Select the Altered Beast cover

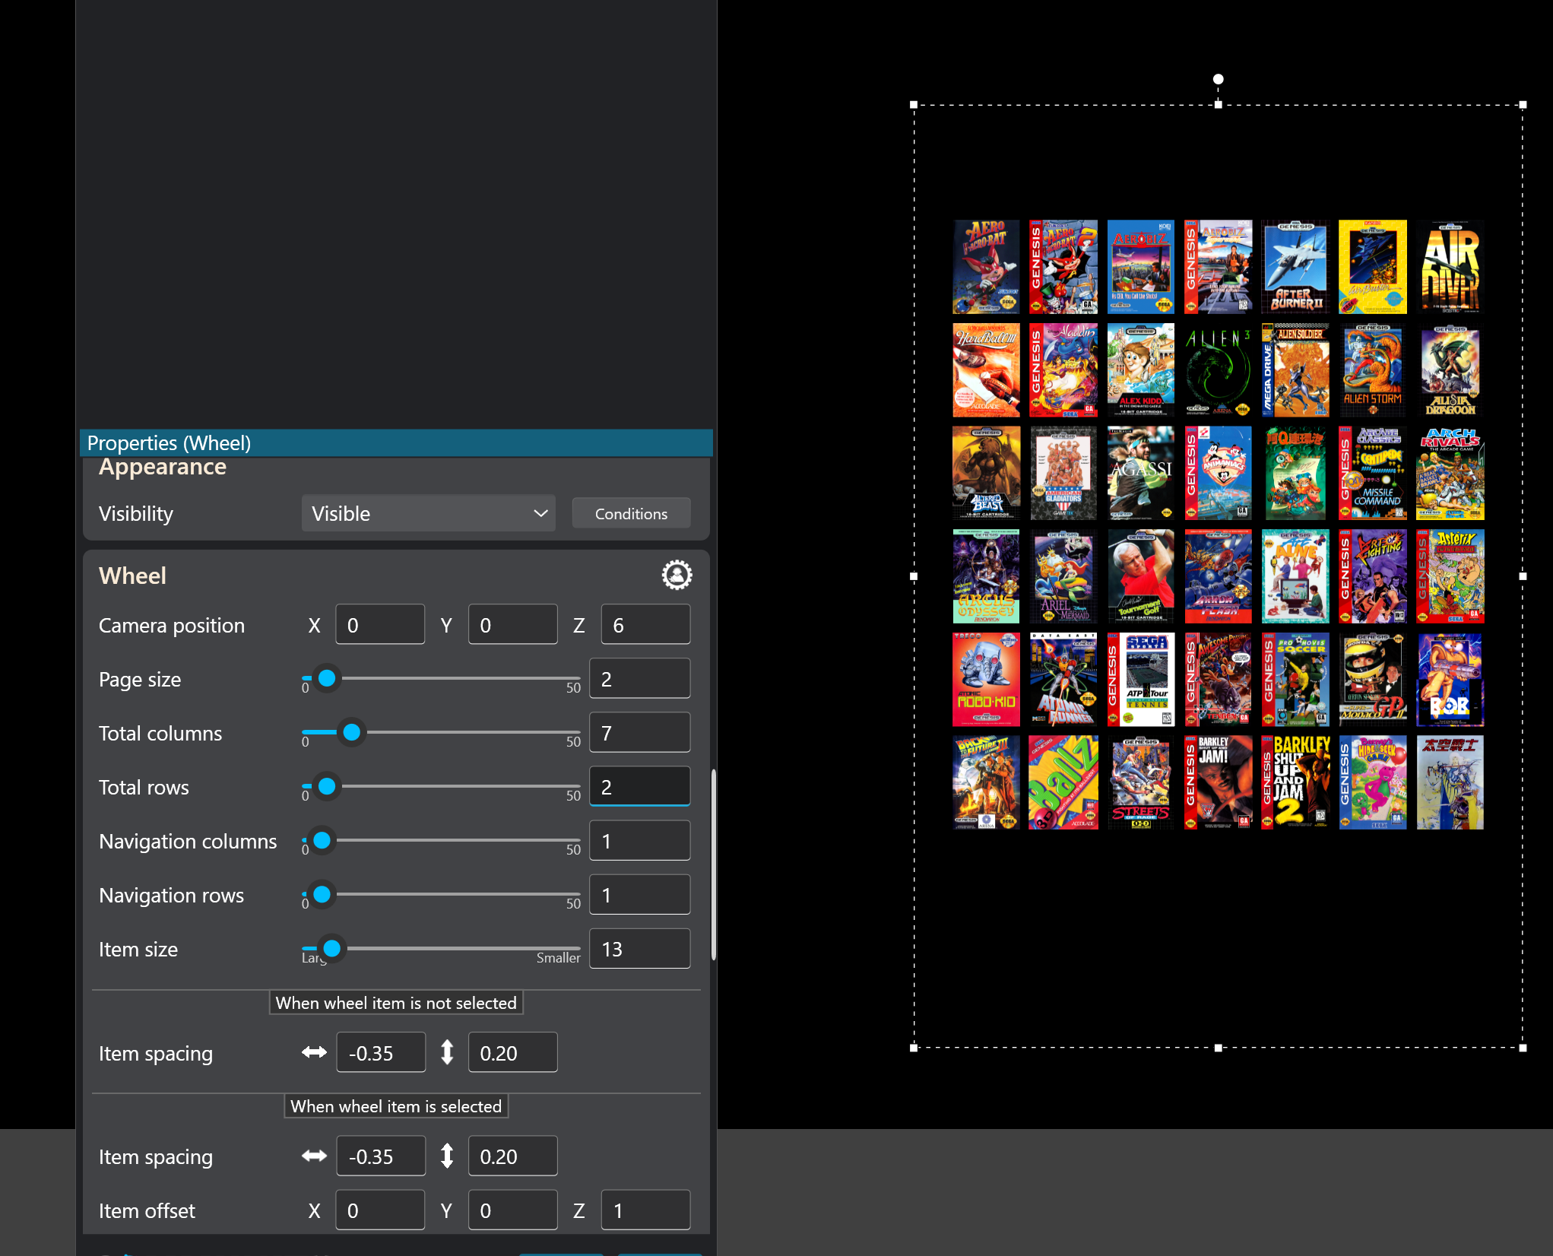pyautogui.click(x=986, y=473)
